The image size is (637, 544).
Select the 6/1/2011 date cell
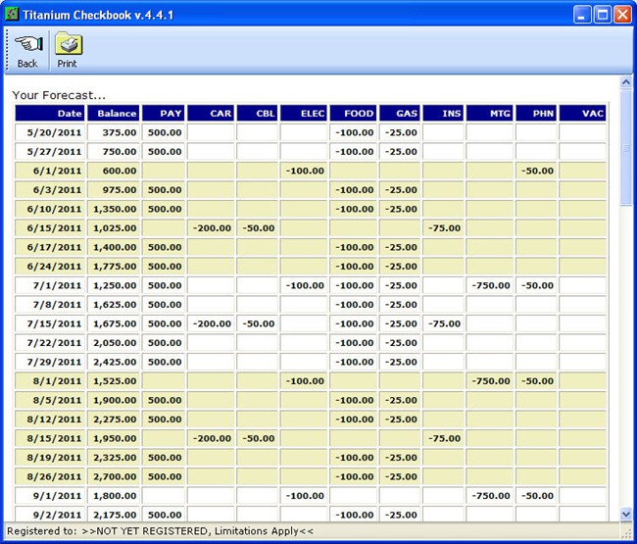coord(50,171)
